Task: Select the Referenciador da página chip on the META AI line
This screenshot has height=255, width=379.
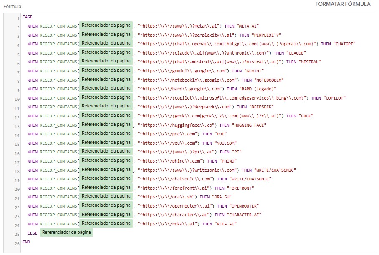Action: point(106,25)
